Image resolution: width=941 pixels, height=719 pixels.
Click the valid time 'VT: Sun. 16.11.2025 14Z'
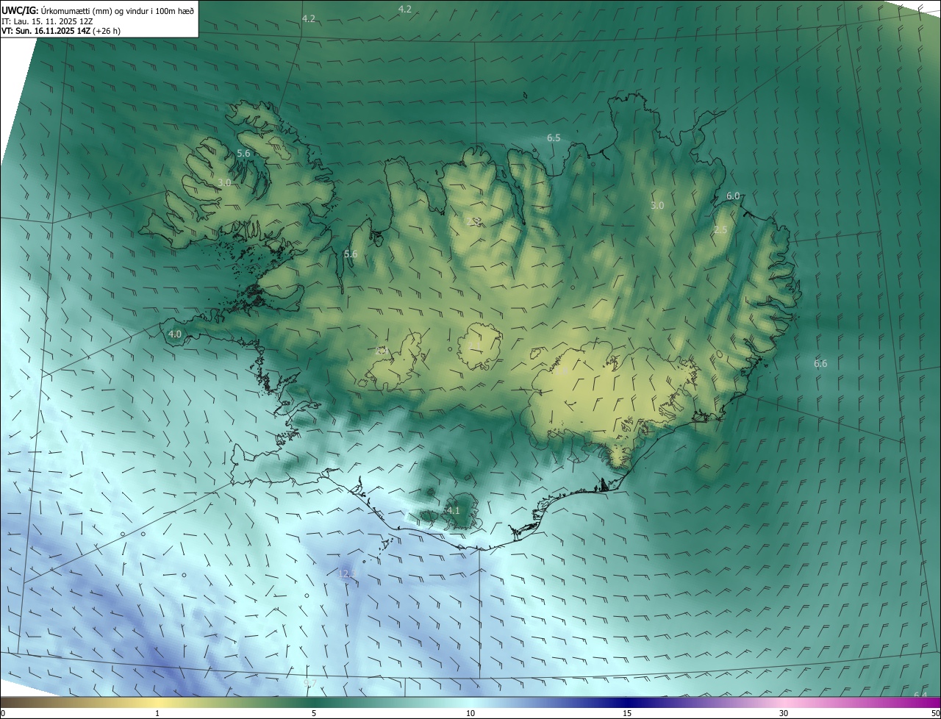(45, 32)
